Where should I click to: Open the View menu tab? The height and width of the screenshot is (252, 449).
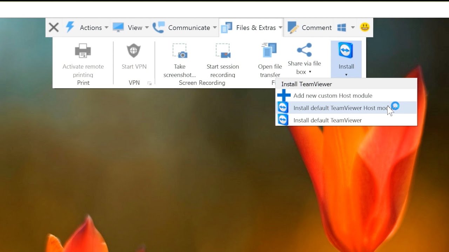point(135,28)
